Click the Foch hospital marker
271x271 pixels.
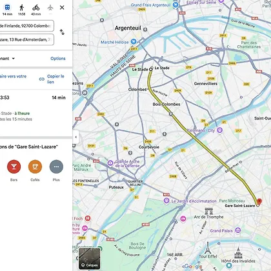coord(88,218)
